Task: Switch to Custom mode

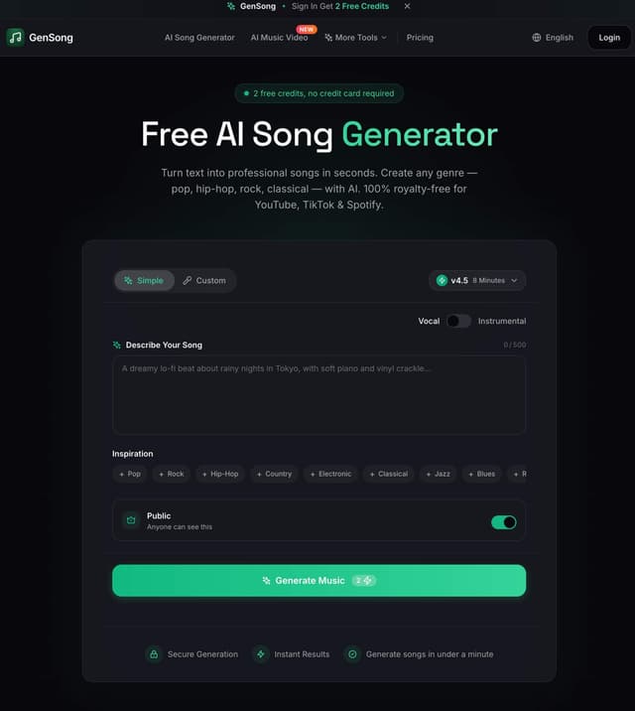Action: pyautogui.click(x=204, y=281)
